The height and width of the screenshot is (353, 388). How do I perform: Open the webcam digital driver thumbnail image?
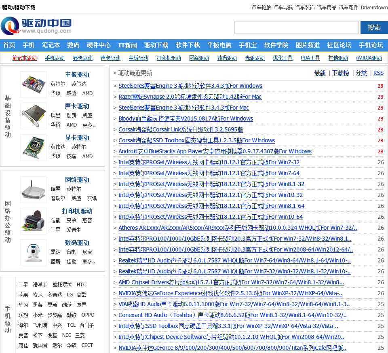click(34, 252)
